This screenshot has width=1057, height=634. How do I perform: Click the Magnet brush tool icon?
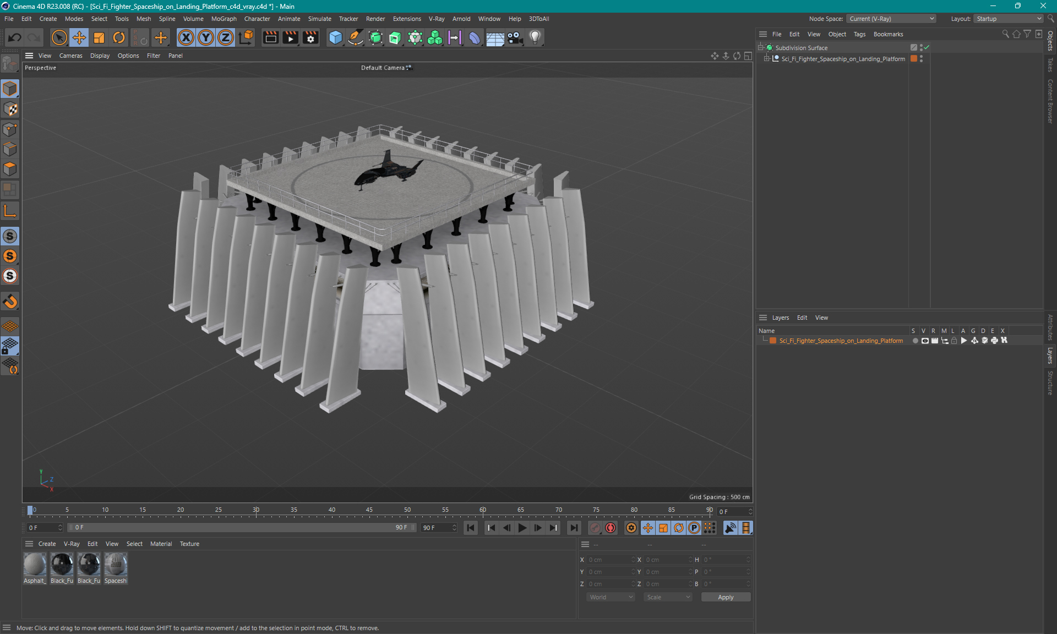10,302
